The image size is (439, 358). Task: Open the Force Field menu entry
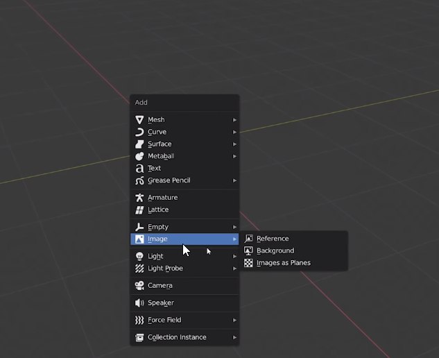[184, 320]
